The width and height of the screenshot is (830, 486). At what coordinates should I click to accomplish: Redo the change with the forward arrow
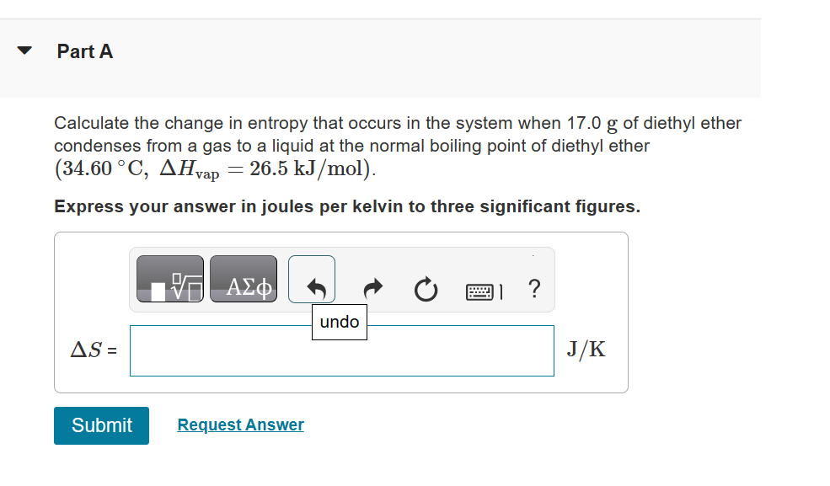[372, 290]
